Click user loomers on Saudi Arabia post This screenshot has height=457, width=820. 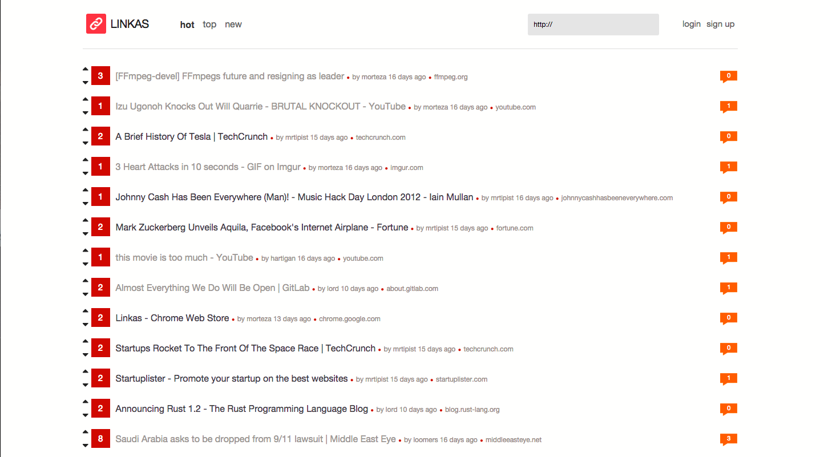click(x=425, y=440)
